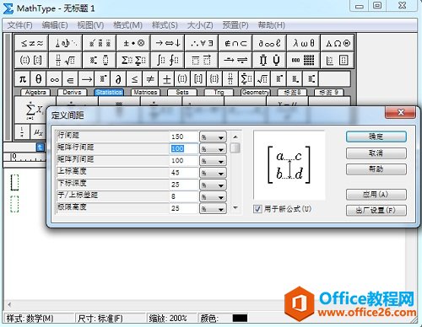Switch to the Derivs tab
The image size is (422, 327).
tap(72, 92)
